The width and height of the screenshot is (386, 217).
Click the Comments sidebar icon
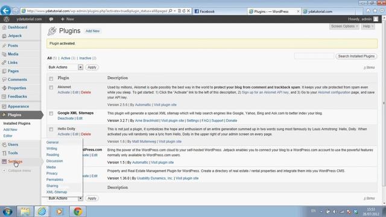(4, 80)
